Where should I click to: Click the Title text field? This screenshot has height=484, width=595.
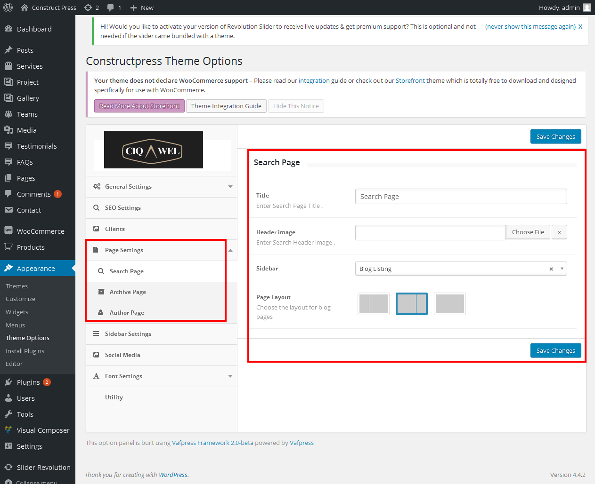pyautogui.click(x=461, y=197)
